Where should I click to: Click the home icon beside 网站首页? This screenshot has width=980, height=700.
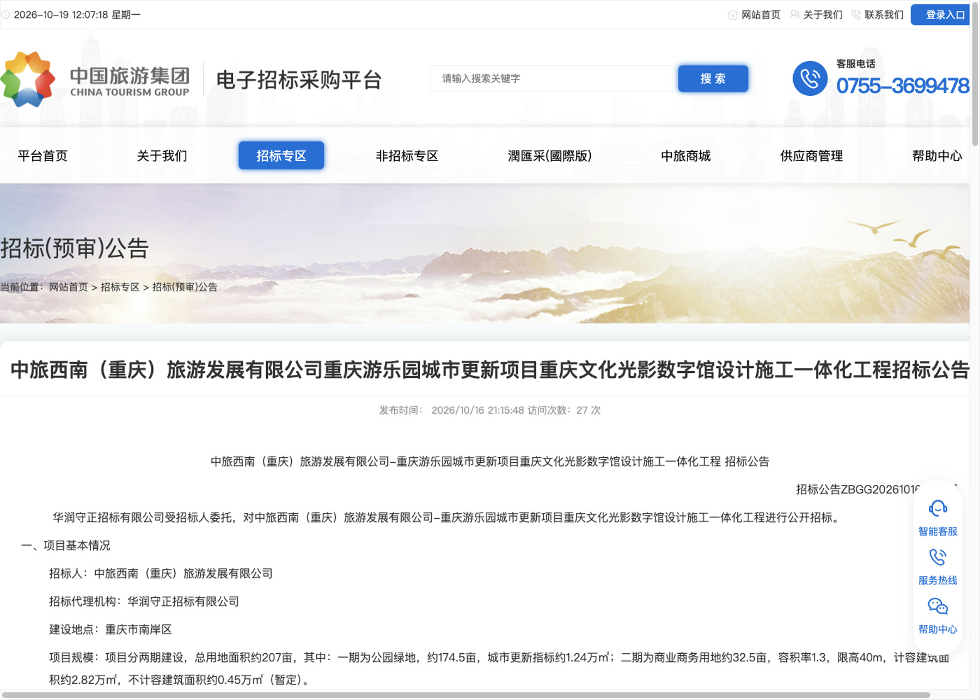[733, 15]
